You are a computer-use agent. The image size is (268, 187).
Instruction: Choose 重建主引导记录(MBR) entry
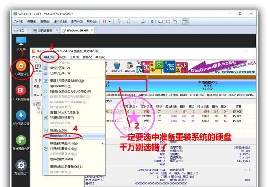pyautogui.click(x=74, y=81)
